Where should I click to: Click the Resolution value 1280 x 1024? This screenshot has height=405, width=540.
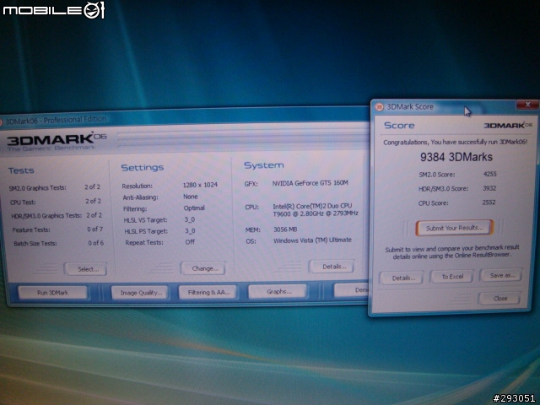200,185
